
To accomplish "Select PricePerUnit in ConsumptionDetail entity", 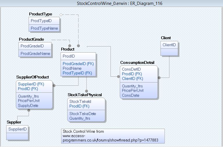I will (133, 91).
